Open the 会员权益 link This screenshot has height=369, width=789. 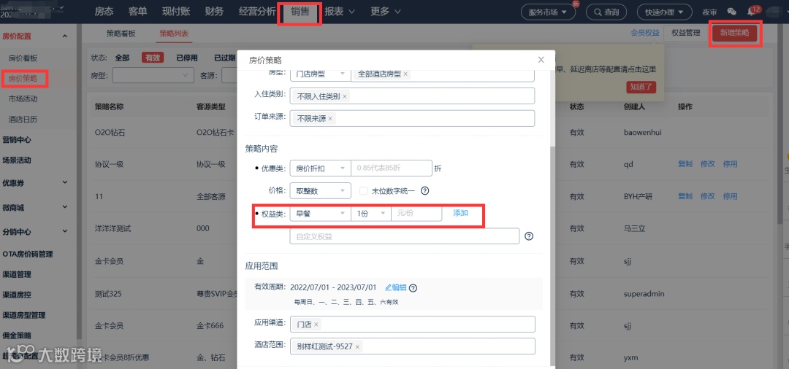(644, 33)
